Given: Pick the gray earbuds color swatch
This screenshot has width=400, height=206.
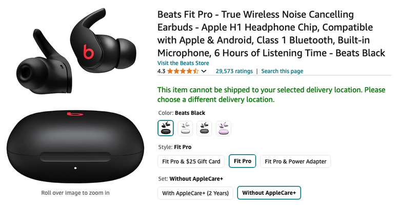Looking at the screenshot, I should 204,128.
